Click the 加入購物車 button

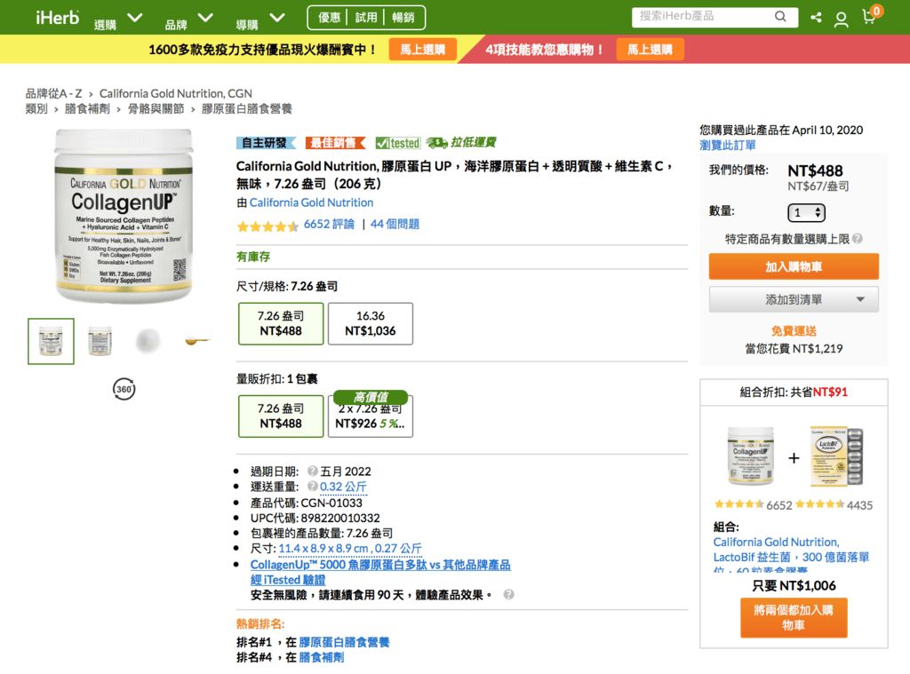[794, 266]
